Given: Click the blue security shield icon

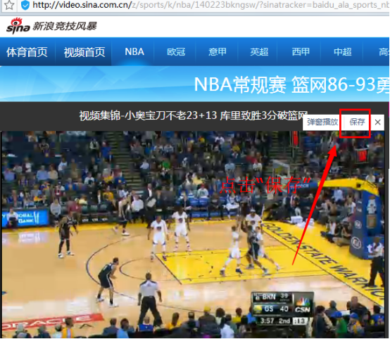Looking at the screenshot, I should point(25,5).
